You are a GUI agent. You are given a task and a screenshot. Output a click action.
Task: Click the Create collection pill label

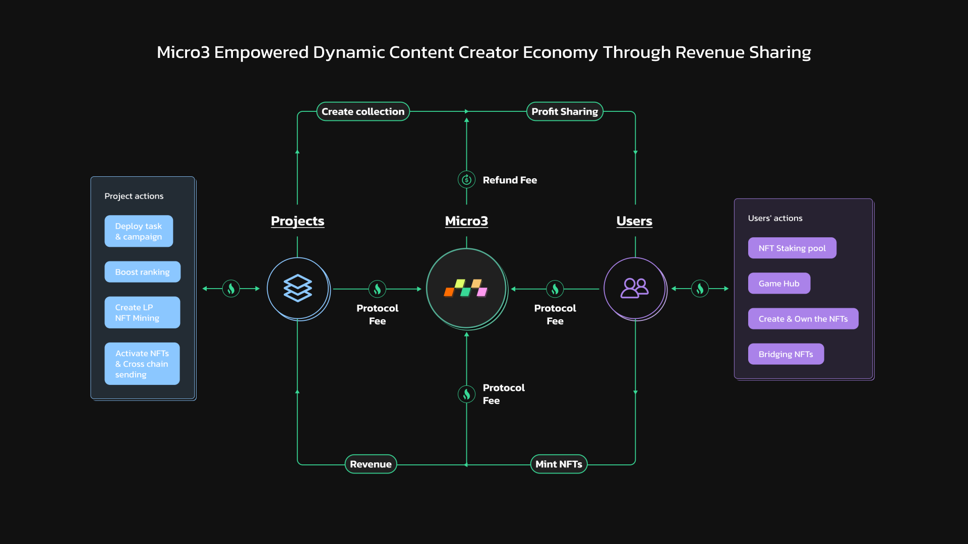point(363,111)
